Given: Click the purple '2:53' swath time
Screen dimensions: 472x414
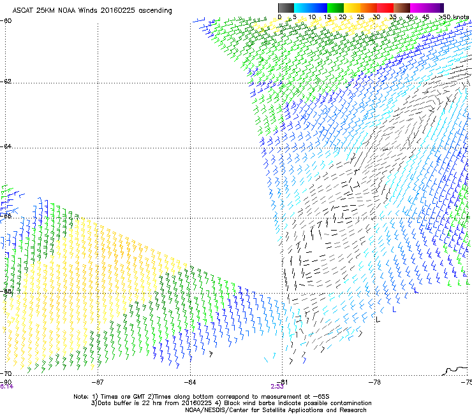Looking at the screenshot, I should coord(277,387).
